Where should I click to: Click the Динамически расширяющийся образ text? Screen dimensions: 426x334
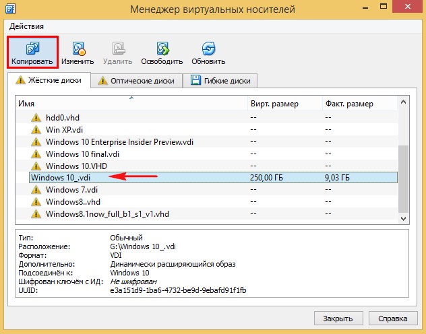click(x=173, y=264)
